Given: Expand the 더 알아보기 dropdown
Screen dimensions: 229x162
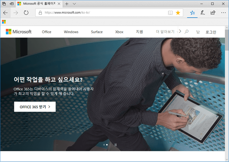Looking at the screenshot, I should click(x=167, y=32).
